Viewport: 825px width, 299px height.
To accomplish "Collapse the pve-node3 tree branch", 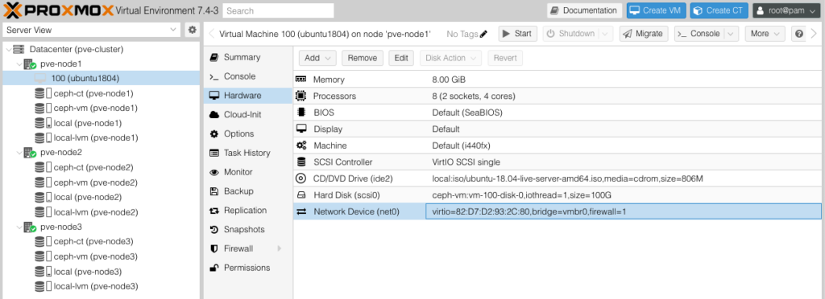I will click(x=19, y=227).
